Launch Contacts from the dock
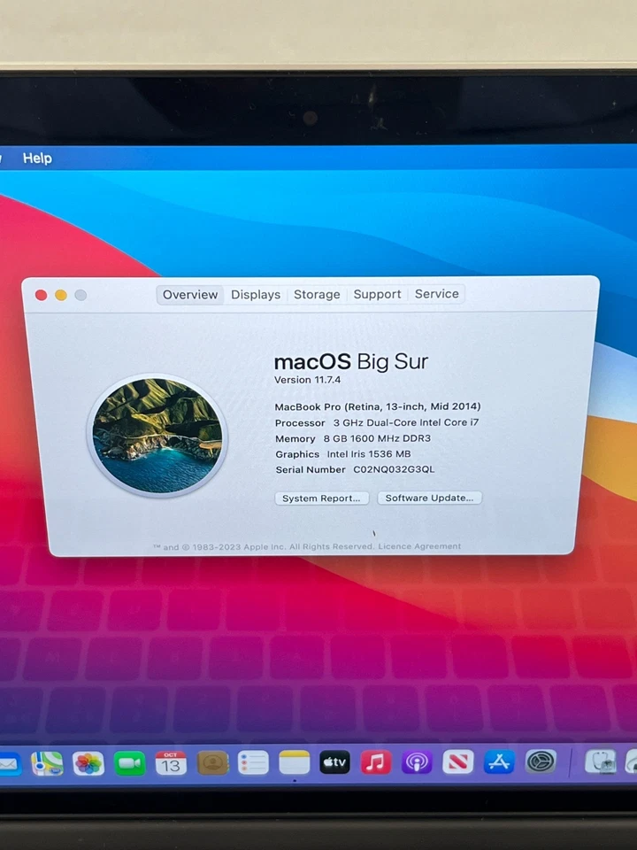The height and width of the screenshot is (850, 637). (x=212, y=763)
